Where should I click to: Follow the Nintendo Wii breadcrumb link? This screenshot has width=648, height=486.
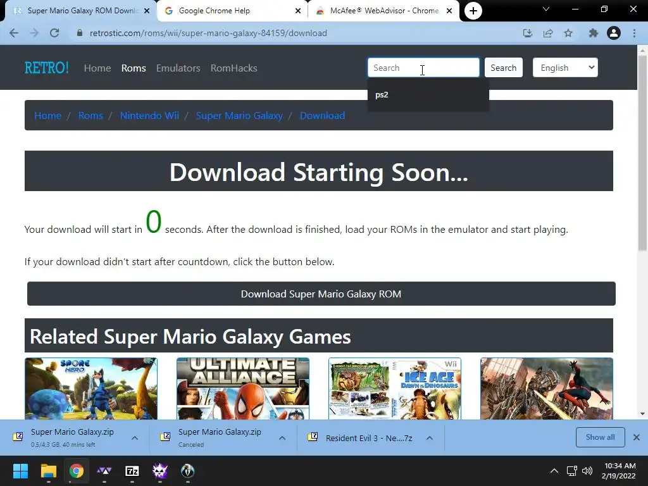tap(149, 116)
